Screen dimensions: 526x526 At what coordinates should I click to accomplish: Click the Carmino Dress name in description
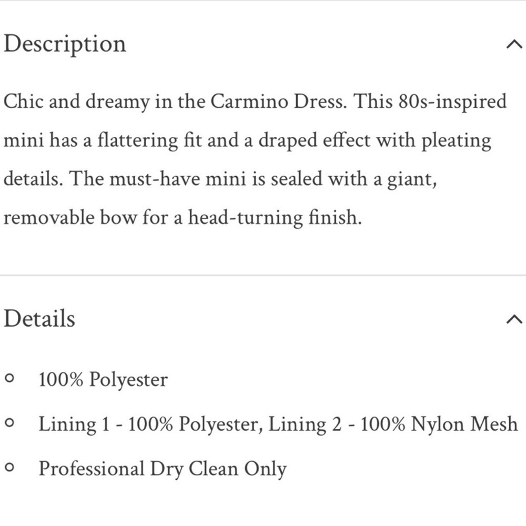(x=278, y=102)
